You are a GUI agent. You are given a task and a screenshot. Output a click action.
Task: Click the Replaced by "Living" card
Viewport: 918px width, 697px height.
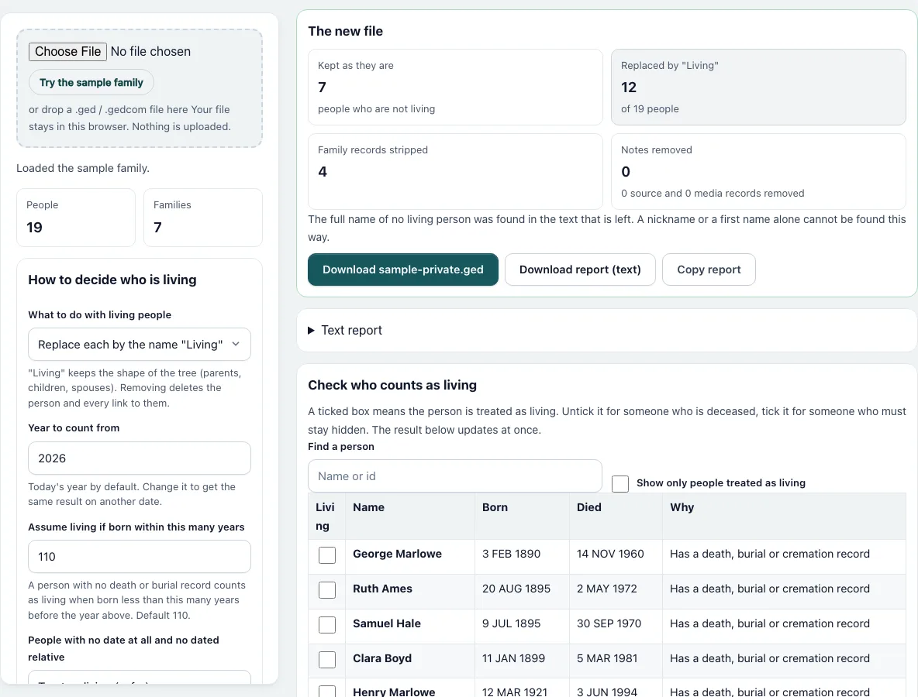[759, 87]
